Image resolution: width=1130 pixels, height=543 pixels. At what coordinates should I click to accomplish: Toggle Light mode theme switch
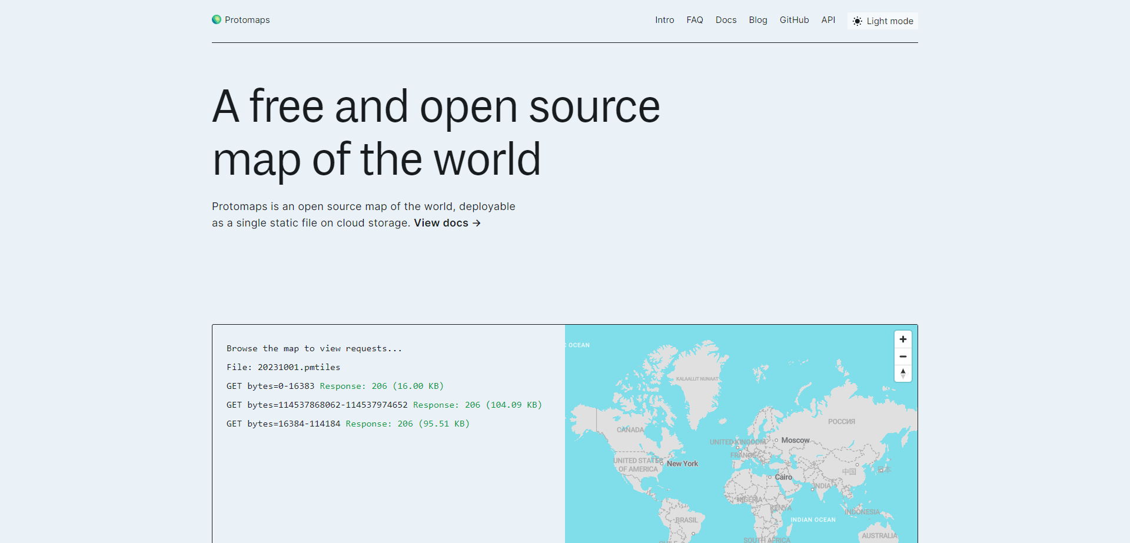882,21
